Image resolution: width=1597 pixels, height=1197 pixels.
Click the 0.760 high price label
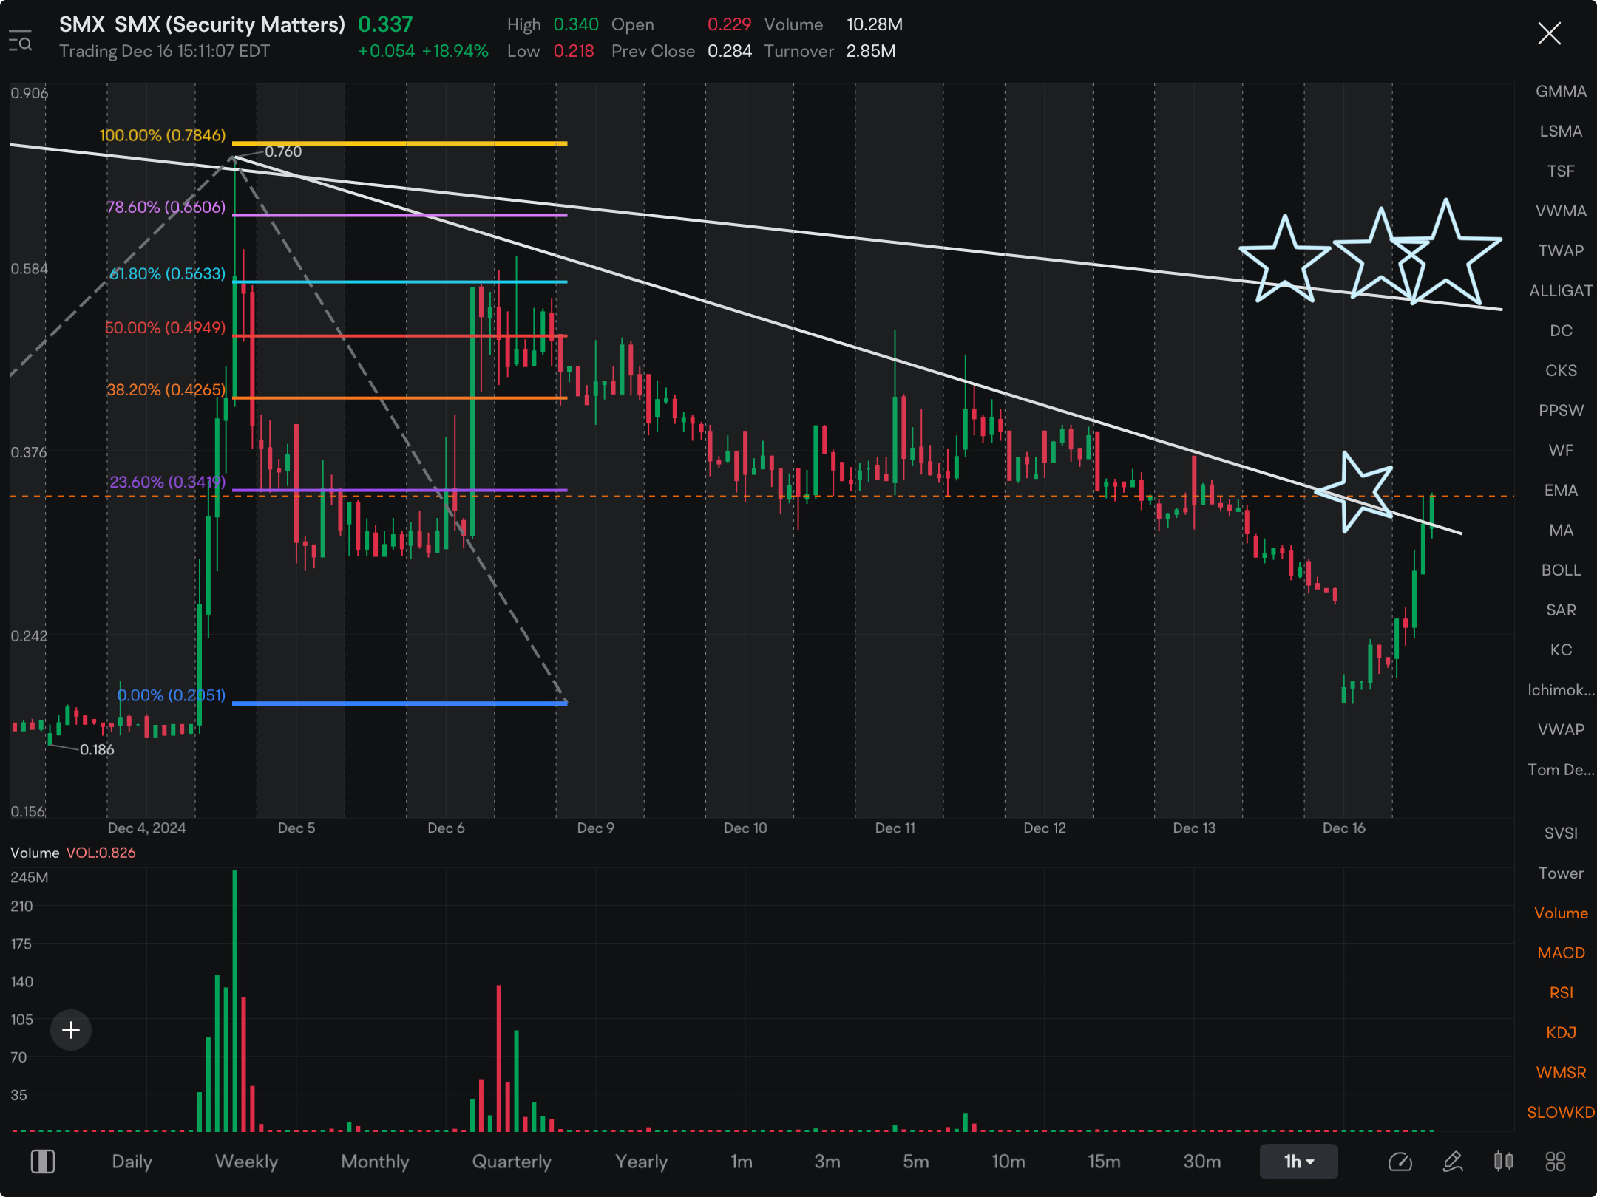point(283,151)
